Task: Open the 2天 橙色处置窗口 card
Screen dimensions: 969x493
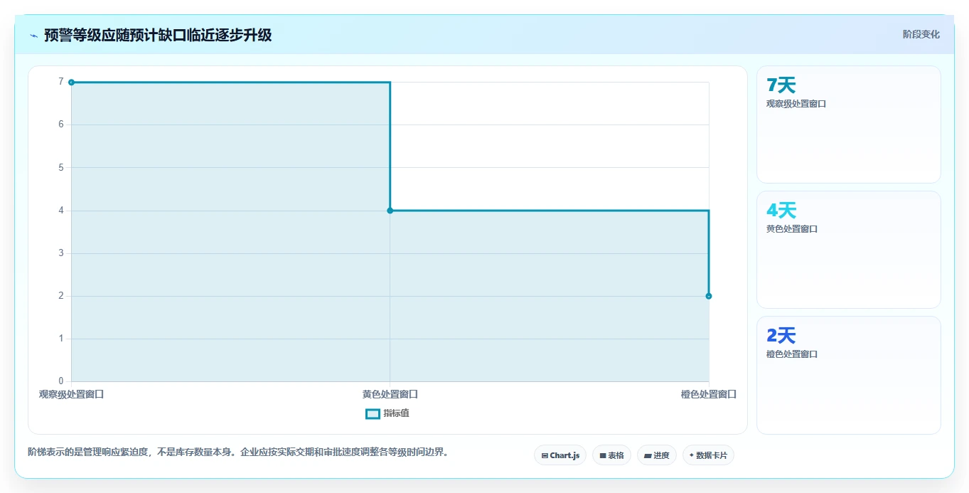Action: (849, 375)
